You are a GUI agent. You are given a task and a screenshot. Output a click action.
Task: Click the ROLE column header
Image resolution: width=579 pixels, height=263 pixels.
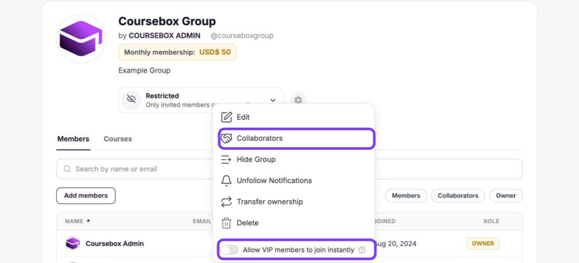coord(491,221)
